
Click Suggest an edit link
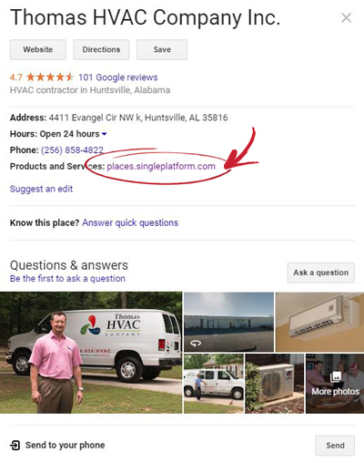[x=41, y=189]
